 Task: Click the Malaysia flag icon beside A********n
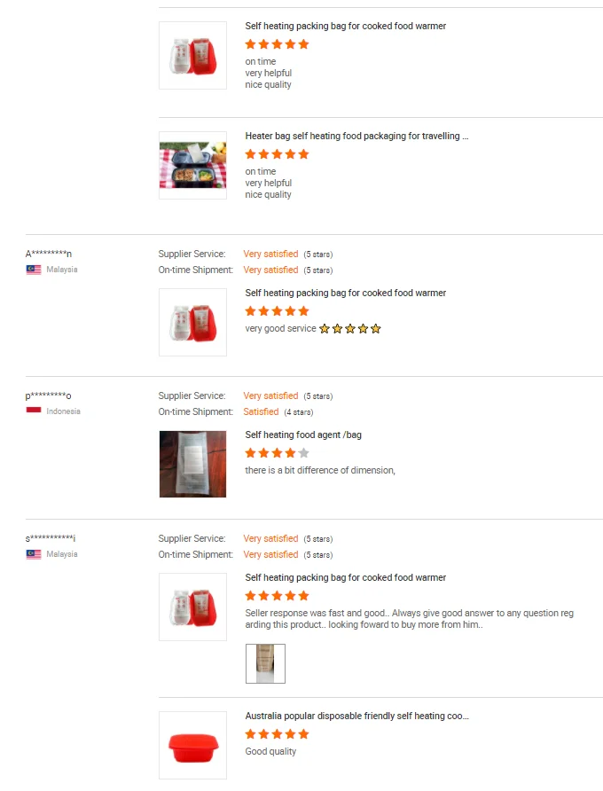(x=31, y=270)
